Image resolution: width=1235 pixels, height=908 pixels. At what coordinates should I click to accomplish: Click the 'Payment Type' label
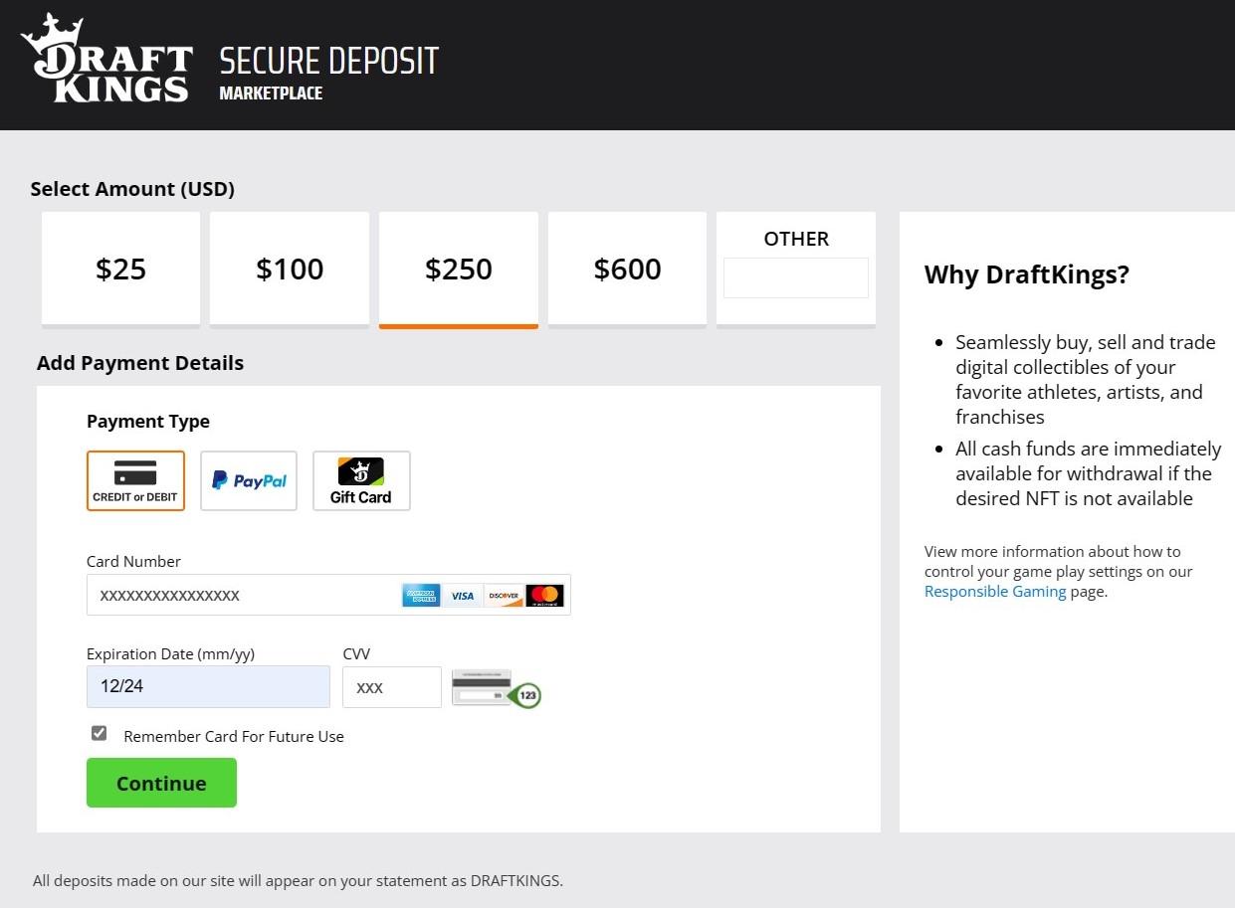148,422
